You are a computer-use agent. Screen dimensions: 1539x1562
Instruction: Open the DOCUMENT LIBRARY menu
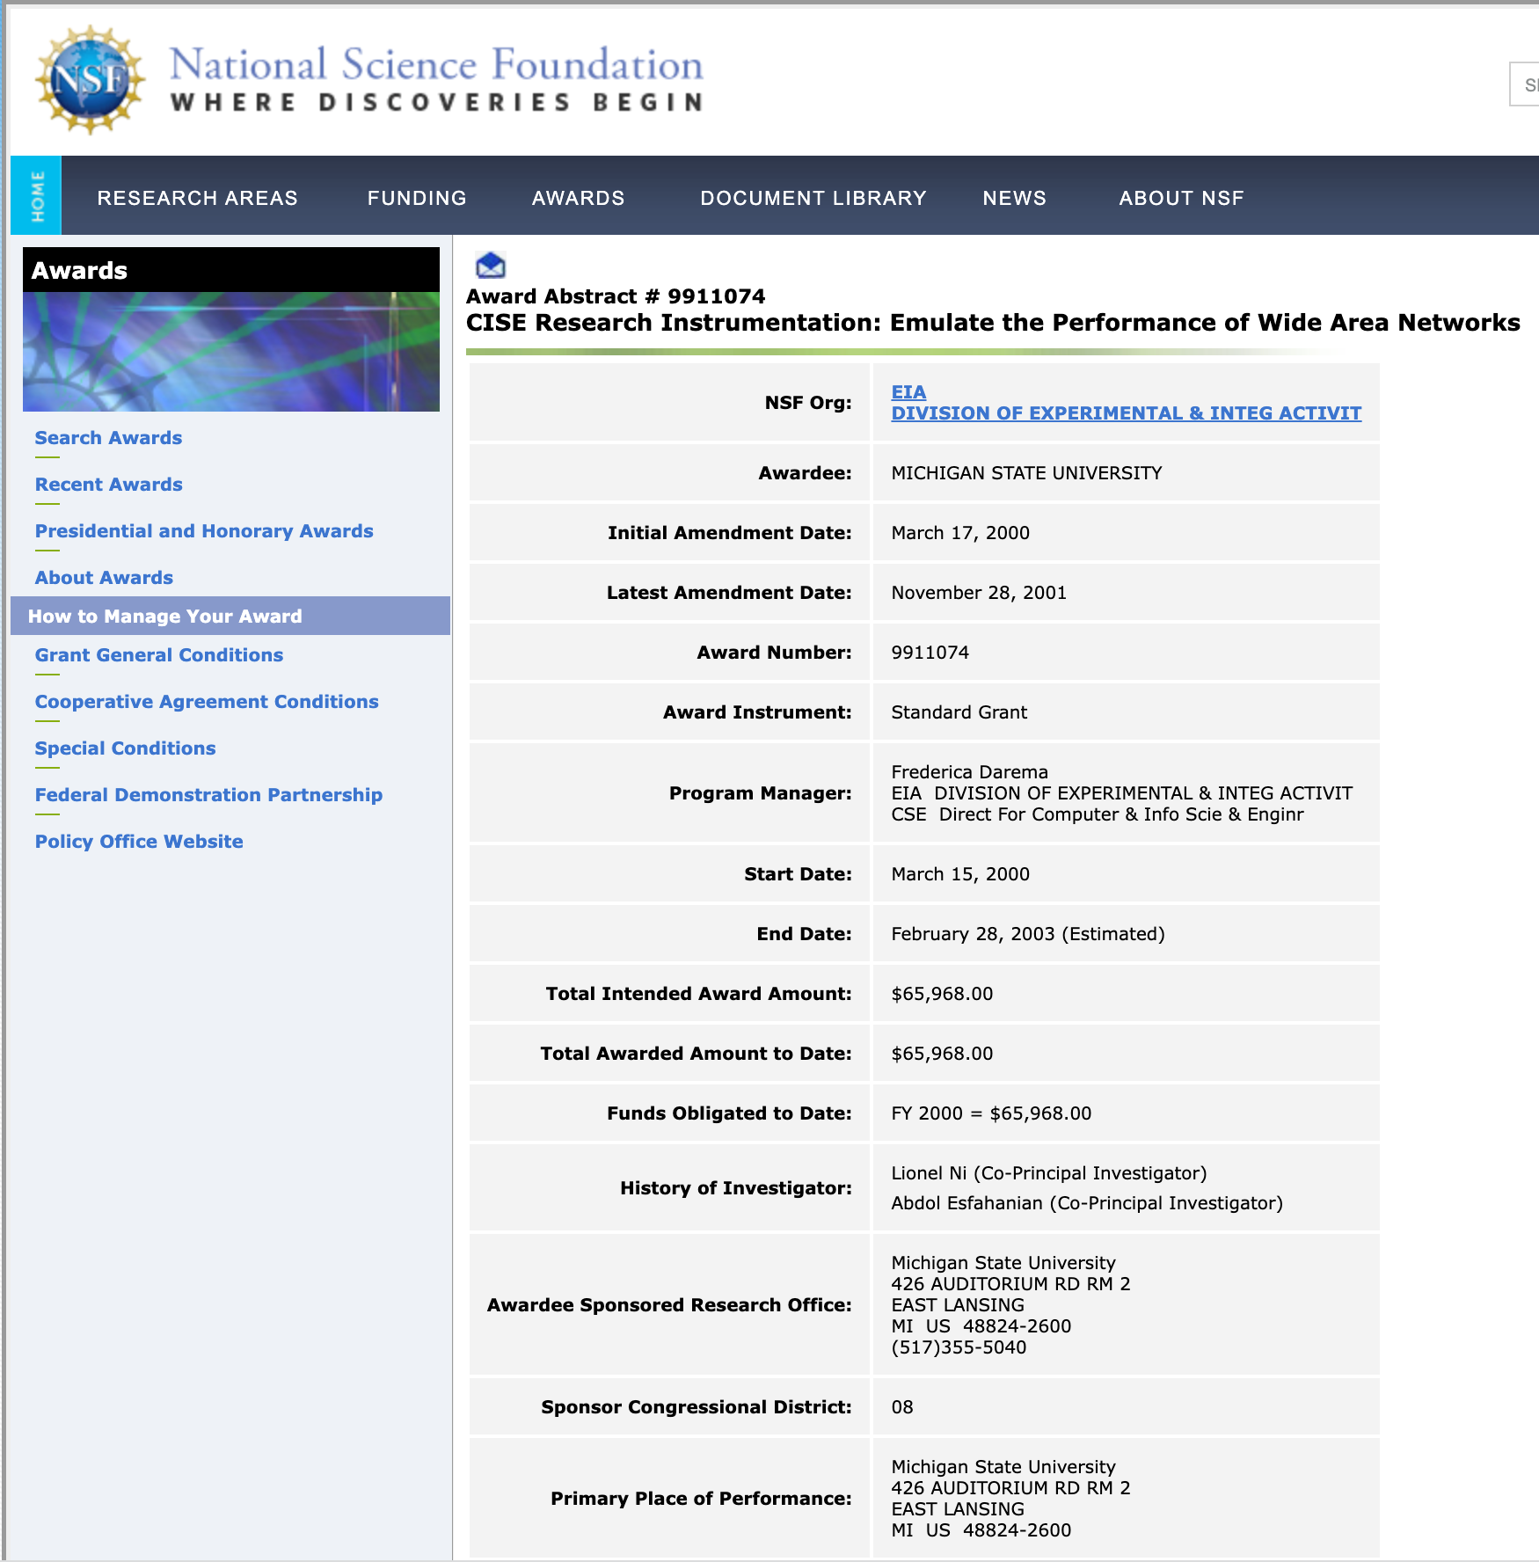tap(813, 198)
